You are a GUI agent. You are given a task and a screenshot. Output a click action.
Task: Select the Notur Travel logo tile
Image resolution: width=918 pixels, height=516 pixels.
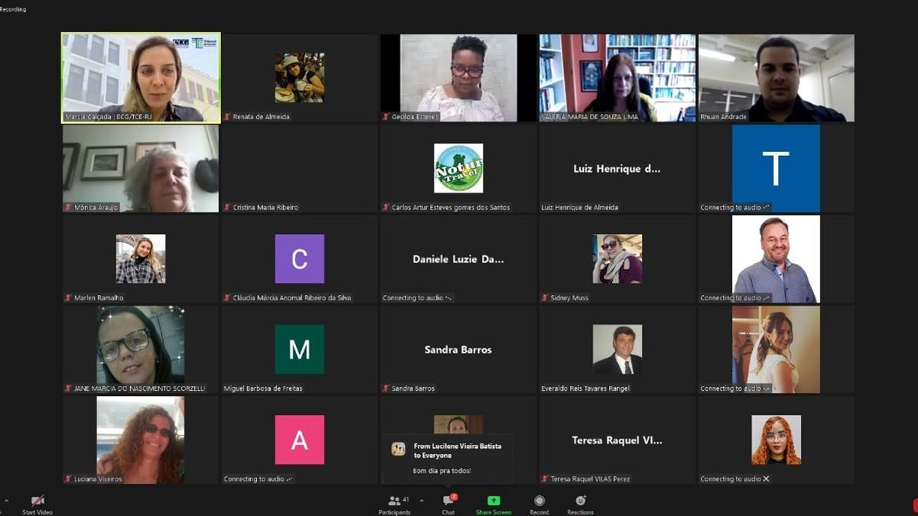tap(458, 168)
